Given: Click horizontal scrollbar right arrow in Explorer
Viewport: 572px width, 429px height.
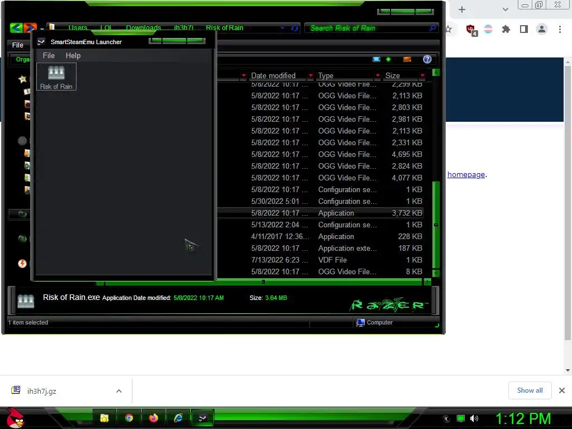Looking at the screenshot, I should [x=427, y=282].
